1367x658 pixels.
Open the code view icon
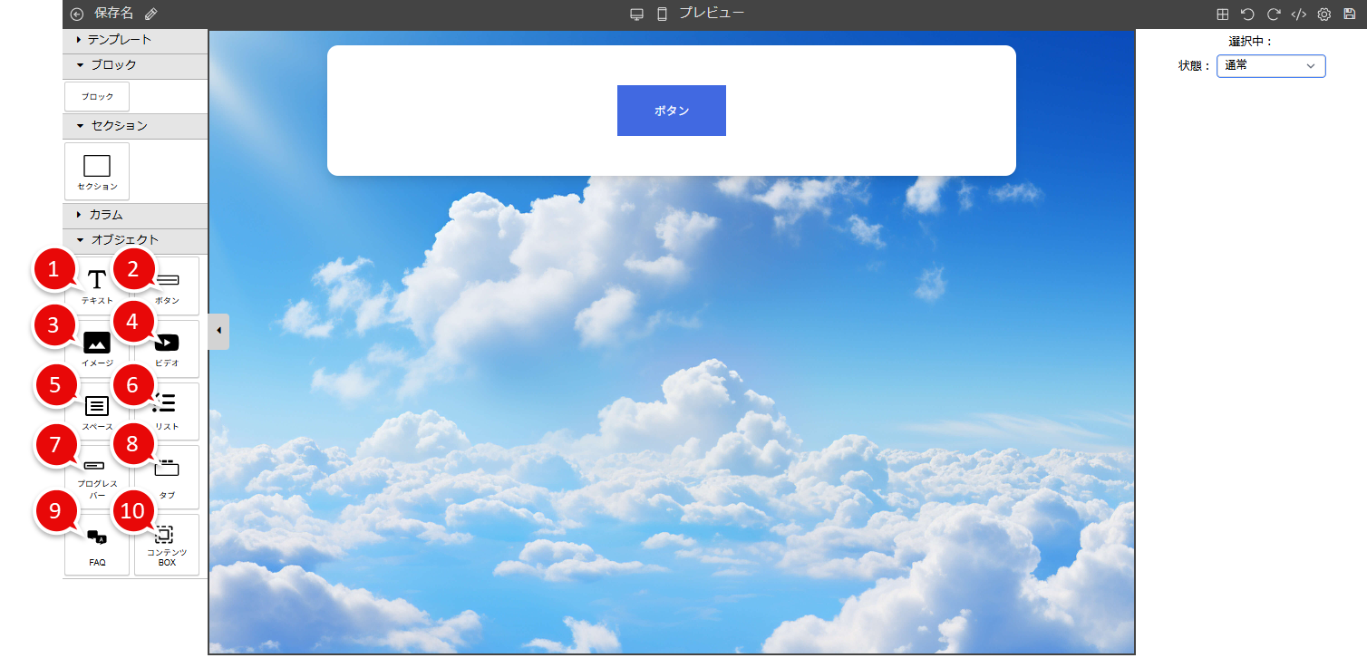tap(1298, 15)
